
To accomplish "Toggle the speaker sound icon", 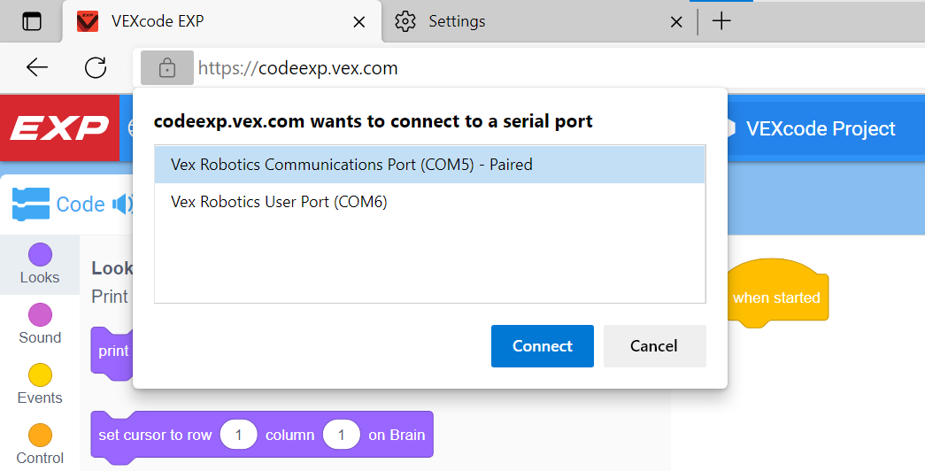I will 123,205.
